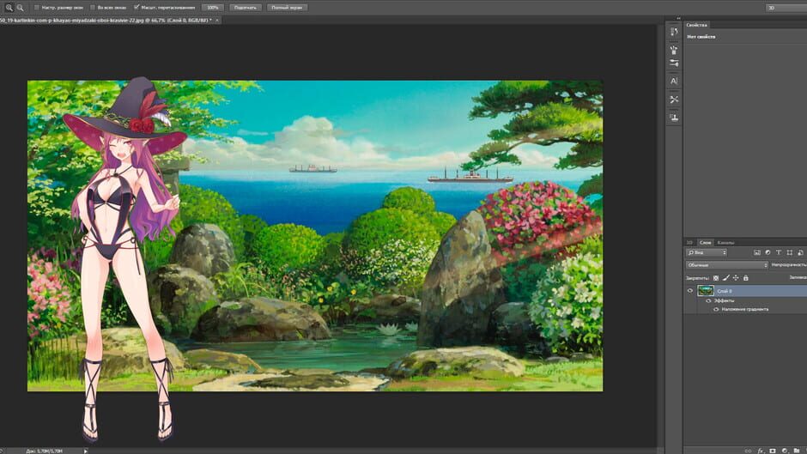807x454 pixels.
Task: Open the blending mode dropdown
Action: coord(726,265)
